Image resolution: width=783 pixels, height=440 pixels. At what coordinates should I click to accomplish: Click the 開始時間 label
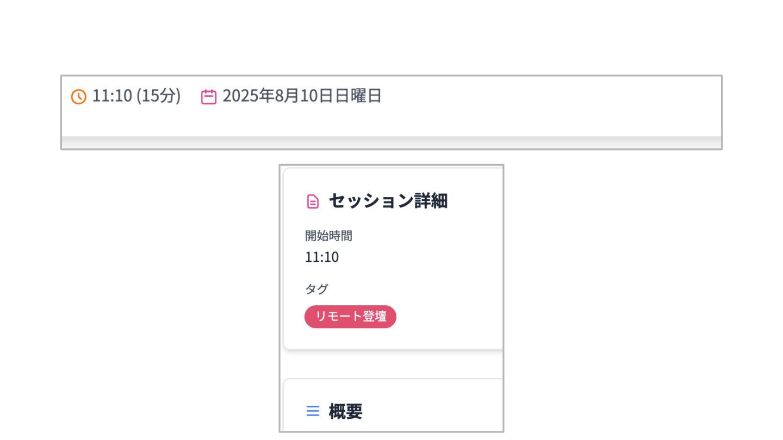point(328,236)
